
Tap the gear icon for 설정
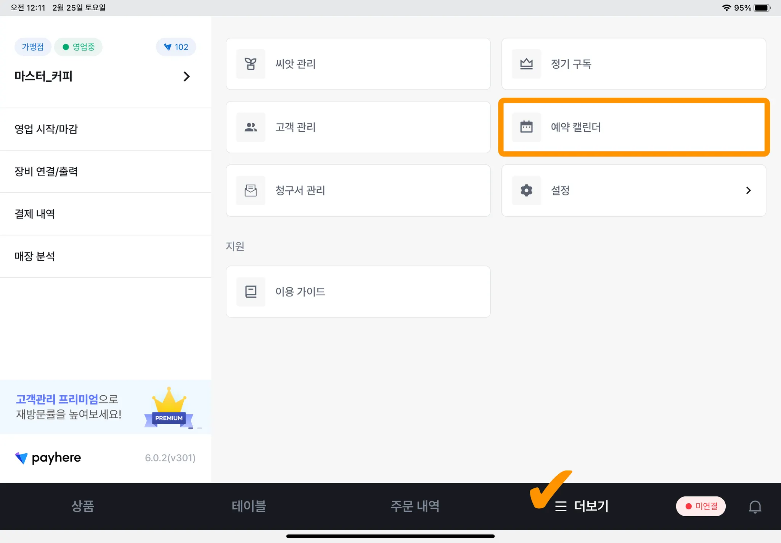(x=526, y=190)
